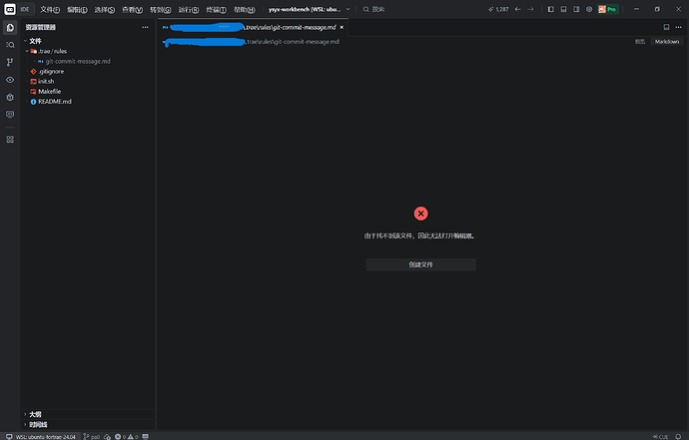Click the cloud sync icon in status bar

click(107, 436)
